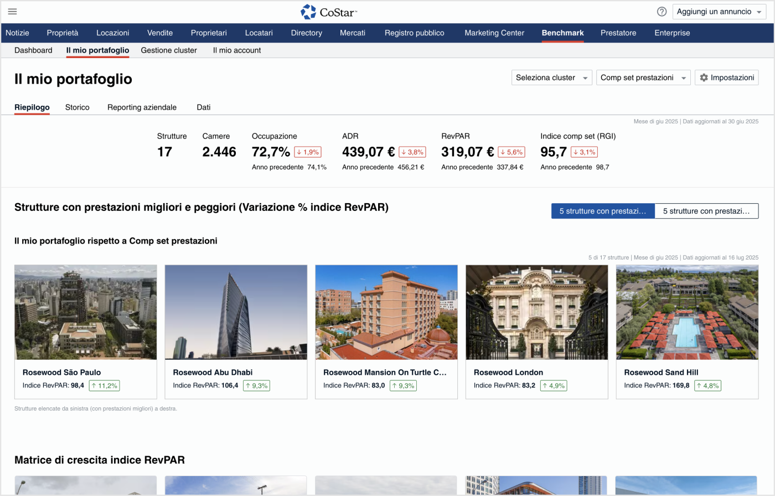
Task: Click the Rosewood Sand Hill pool photo
Action: point(686,312)
